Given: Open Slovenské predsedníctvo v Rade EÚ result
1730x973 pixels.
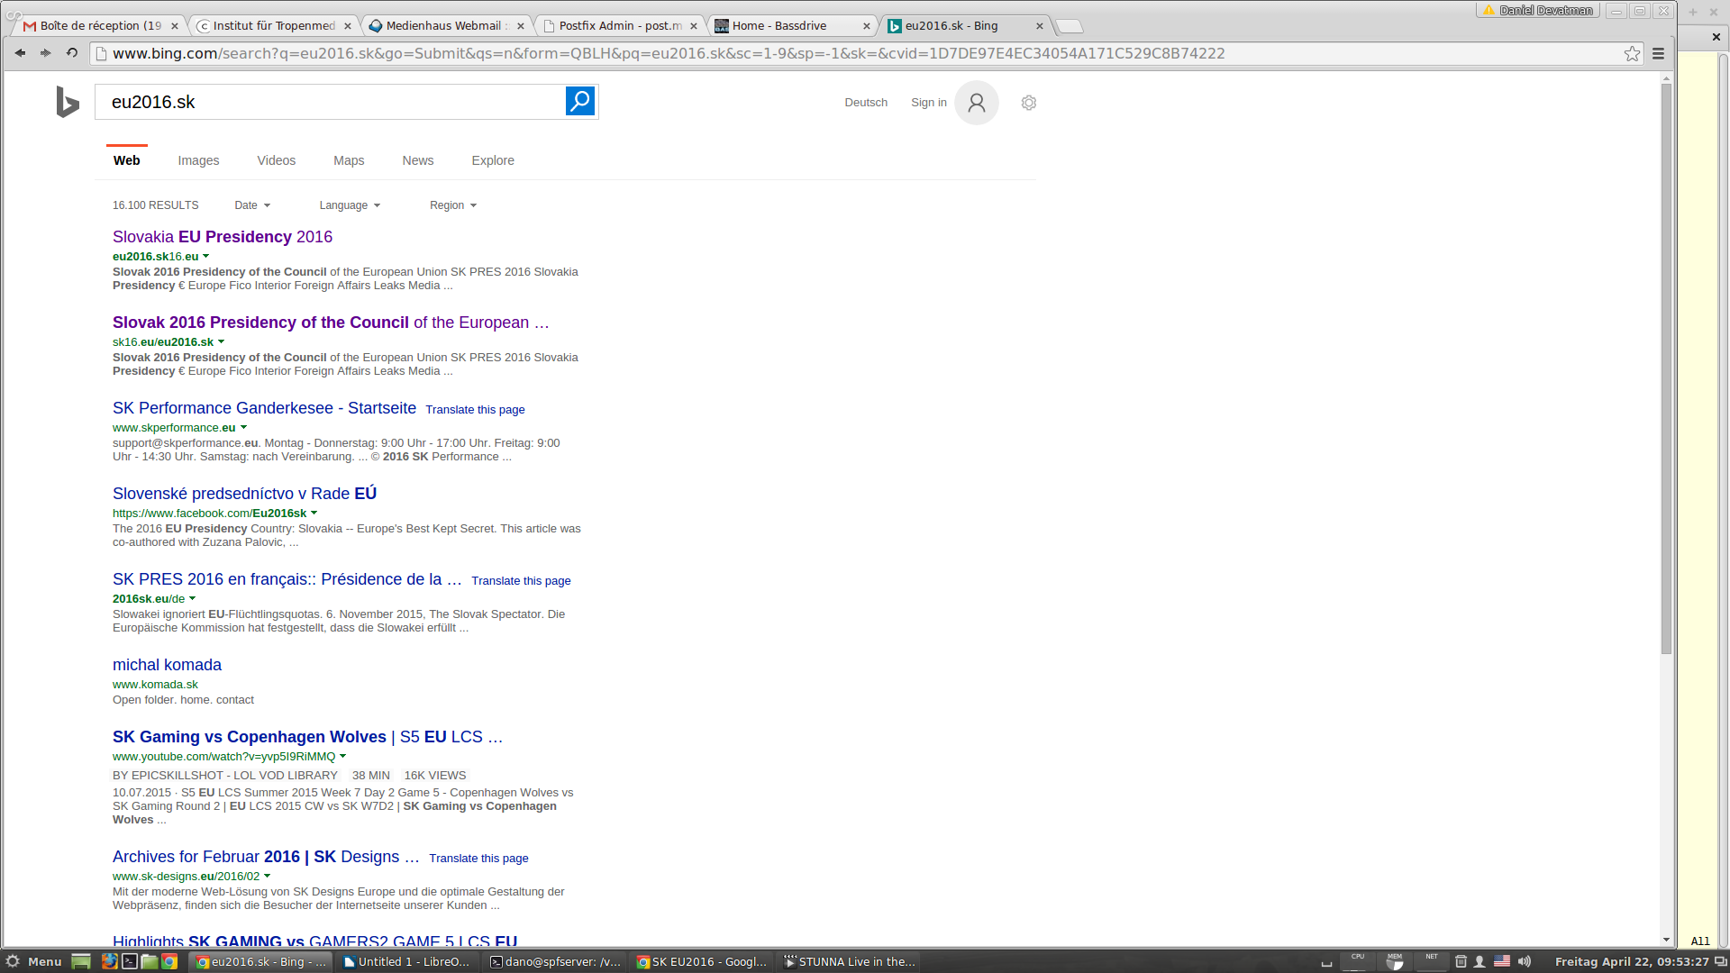Looking at the screenshot, I should point(244,494).
